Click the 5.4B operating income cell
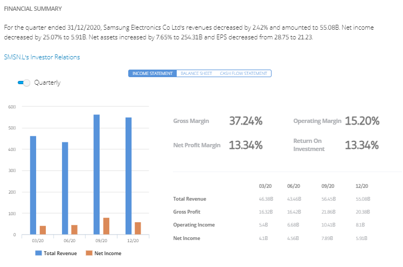 (x=263, y=225)
